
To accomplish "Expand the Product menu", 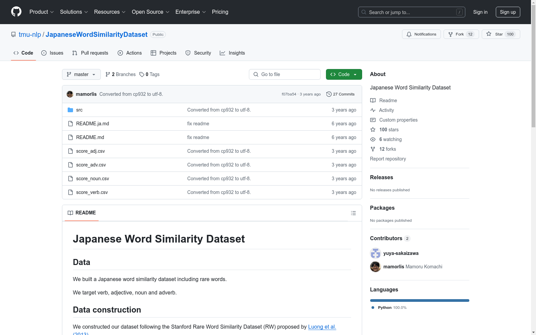I will click(42, 12).
